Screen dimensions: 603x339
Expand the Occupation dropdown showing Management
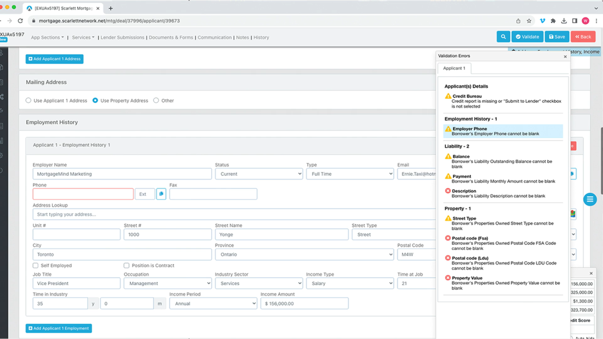(x=167, y=283)
